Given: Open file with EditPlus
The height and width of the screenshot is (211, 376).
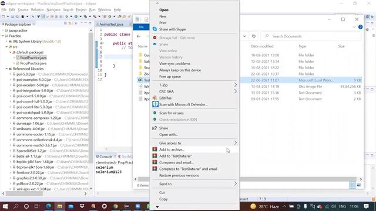Looking at the screenshot, I should (165, 98).
